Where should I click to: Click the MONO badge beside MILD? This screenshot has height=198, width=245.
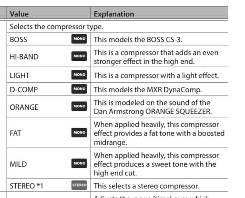79,163
